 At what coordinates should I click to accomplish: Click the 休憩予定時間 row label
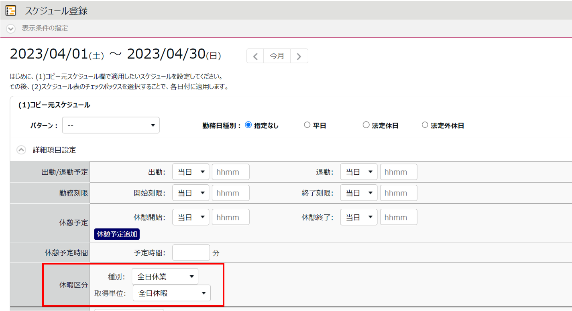66,253
